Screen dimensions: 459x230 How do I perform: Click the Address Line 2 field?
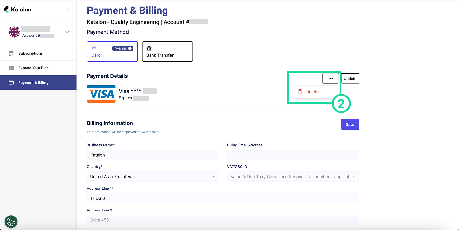pyautogui.click(x=223, y=220)
